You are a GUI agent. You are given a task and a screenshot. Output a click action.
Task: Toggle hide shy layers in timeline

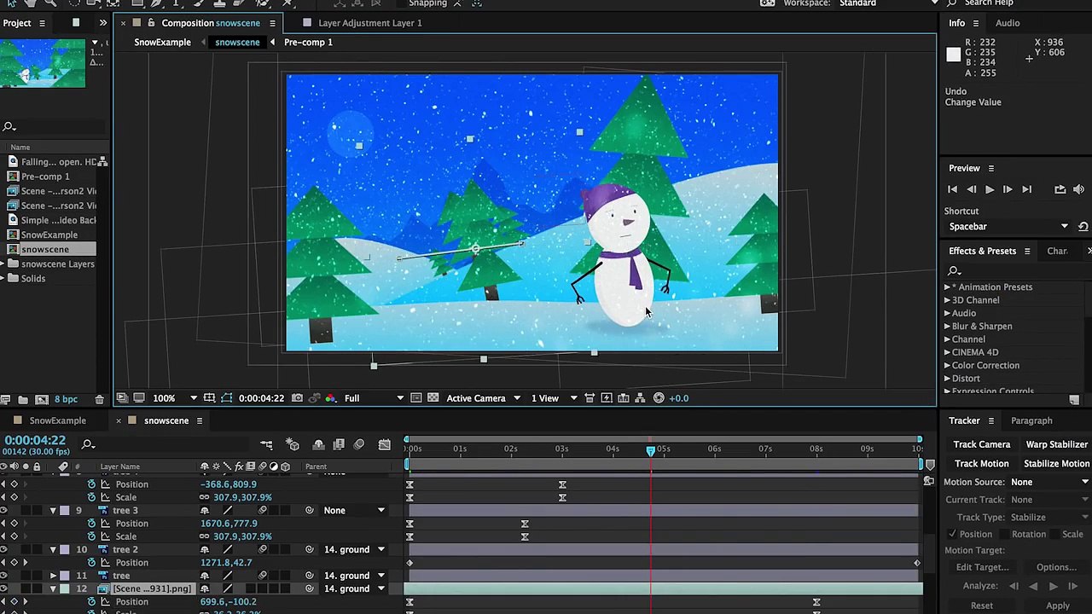click(318, 444)
